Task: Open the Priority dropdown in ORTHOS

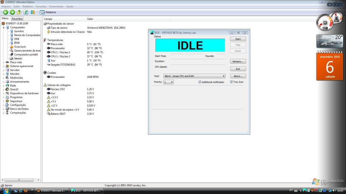Action: tap(168, 82)
